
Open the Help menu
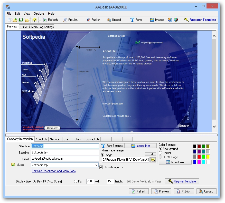[51, 14]
